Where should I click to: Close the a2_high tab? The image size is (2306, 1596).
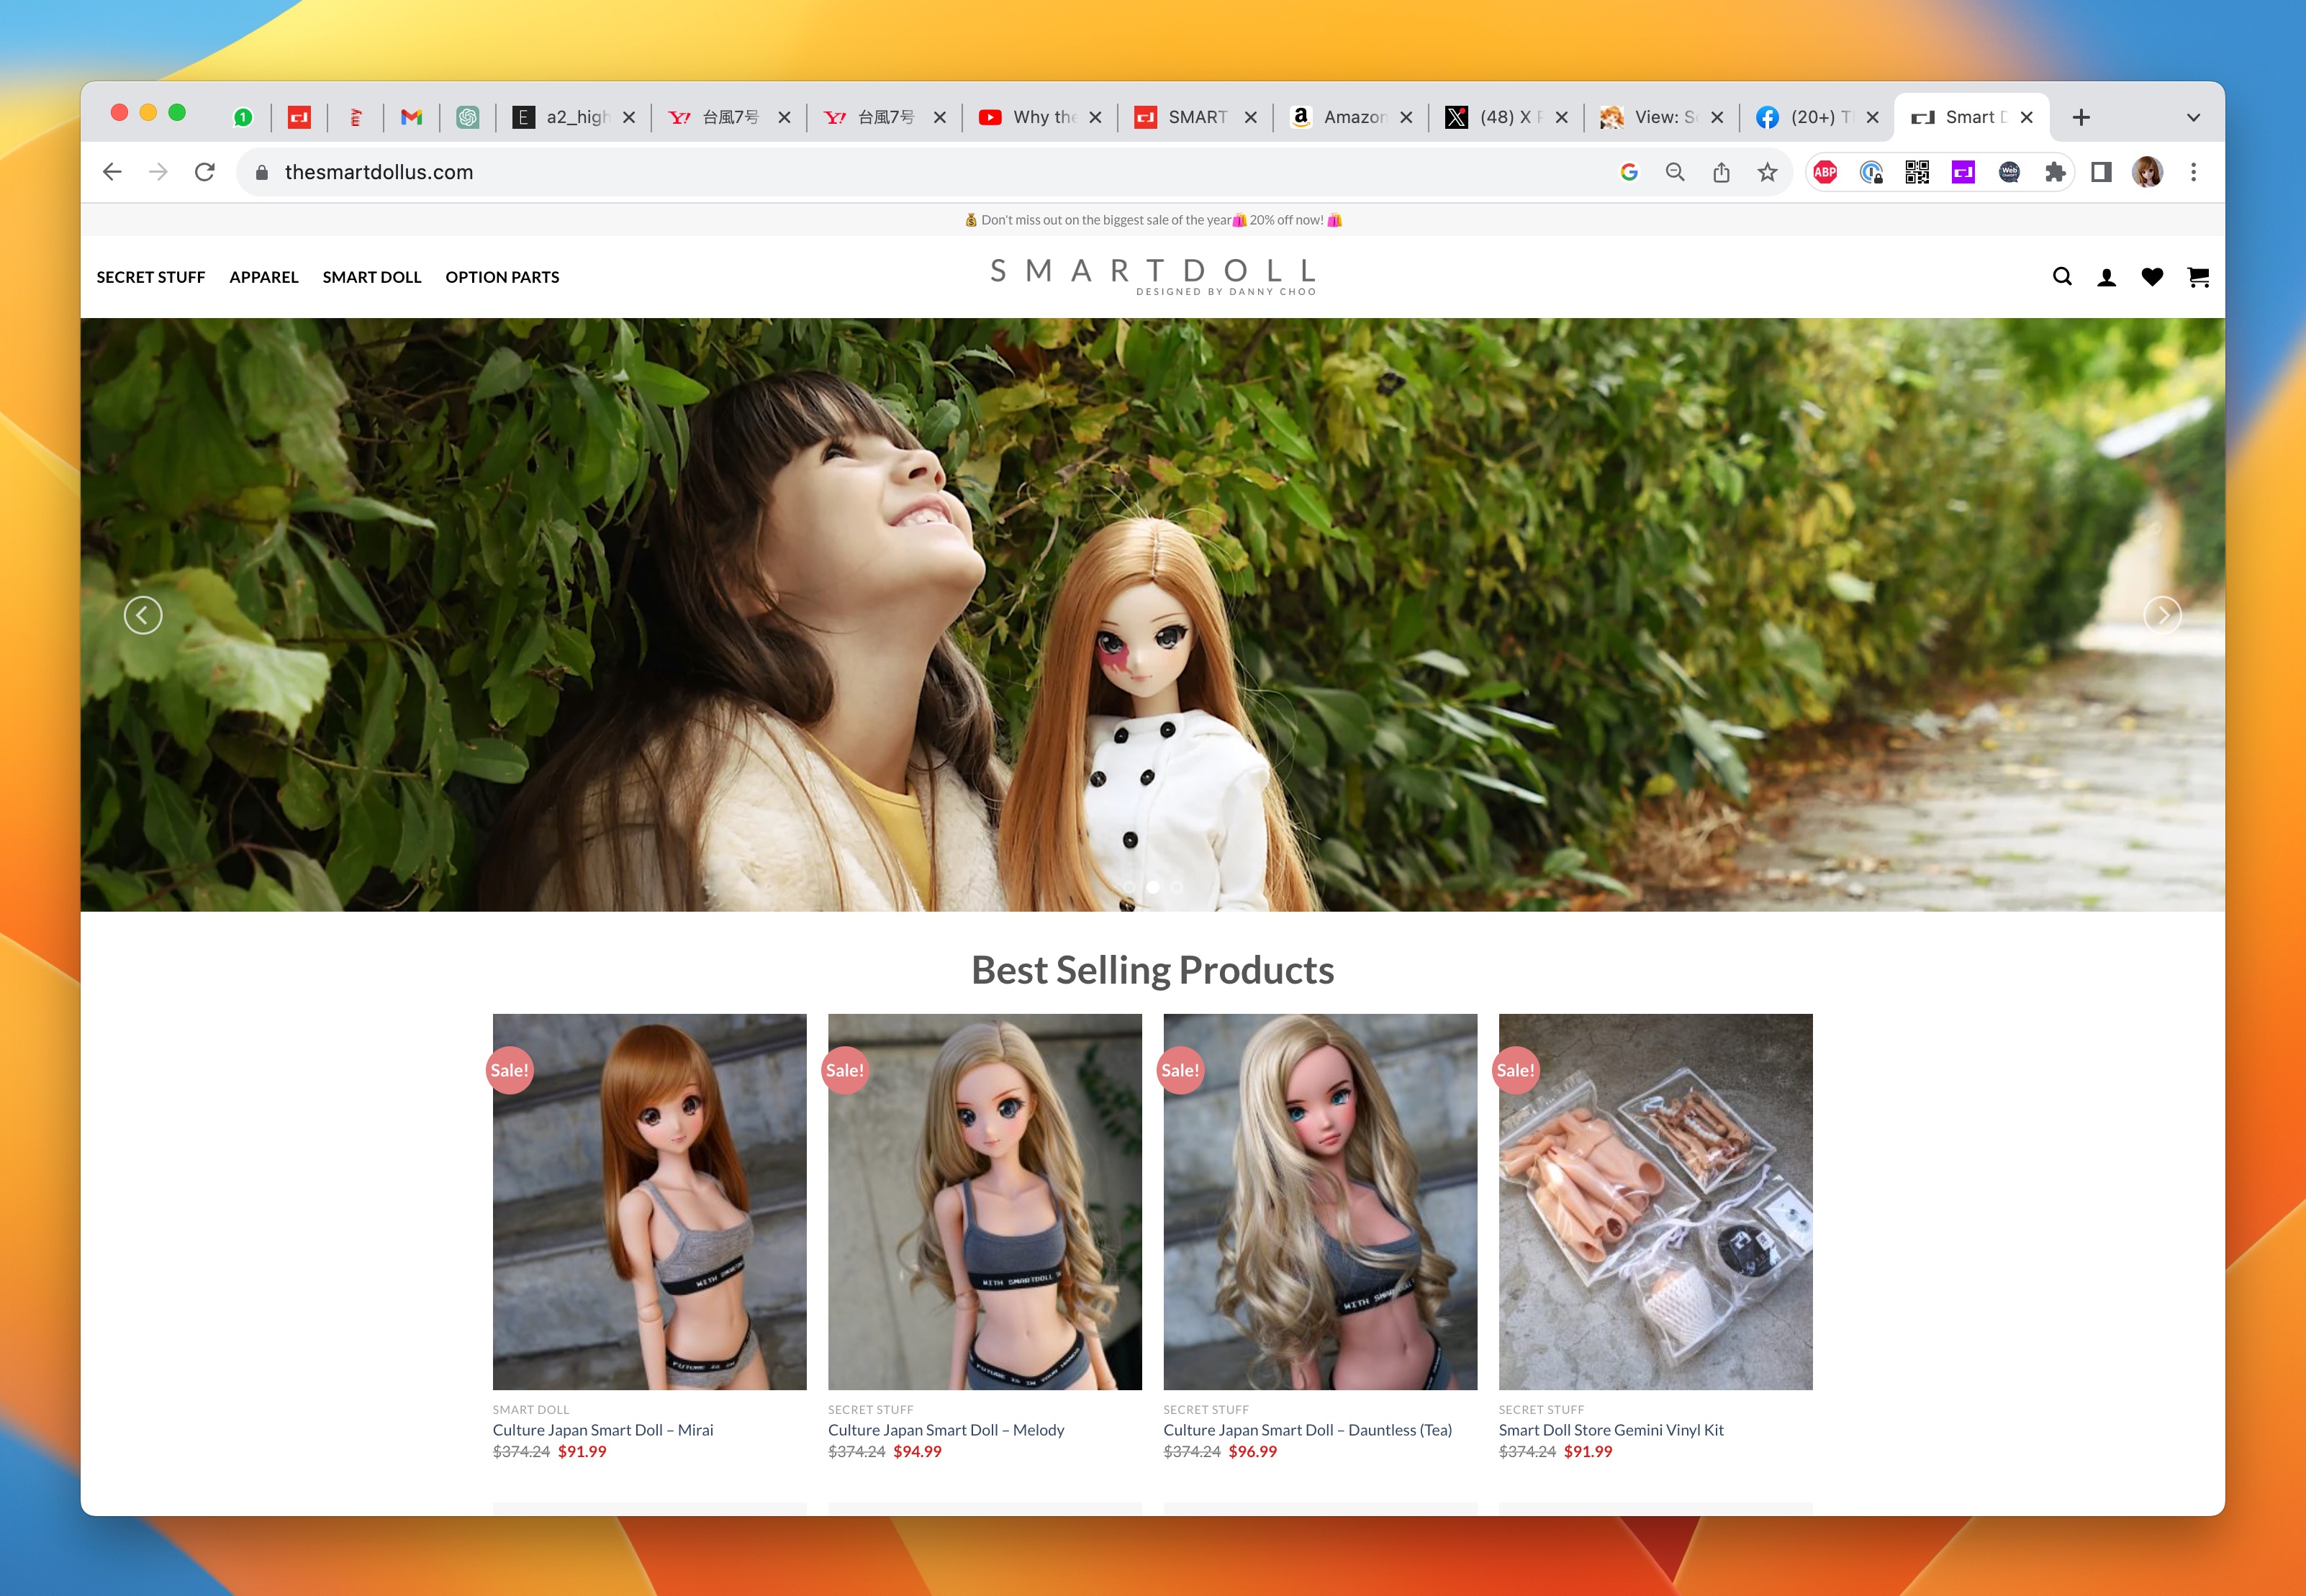(629, 117)
